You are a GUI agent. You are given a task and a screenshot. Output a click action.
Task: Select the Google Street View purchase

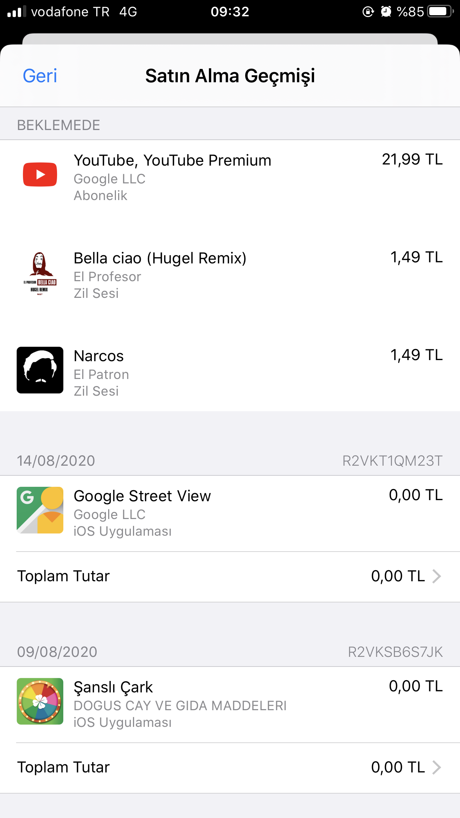[230, 513]
